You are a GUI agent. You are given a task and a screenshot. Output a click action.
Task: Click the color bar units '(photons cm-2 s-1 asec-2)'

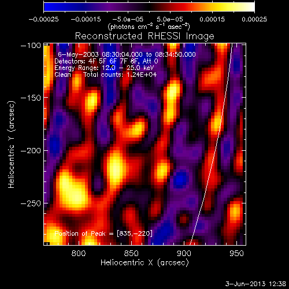(x=149, y=27)
